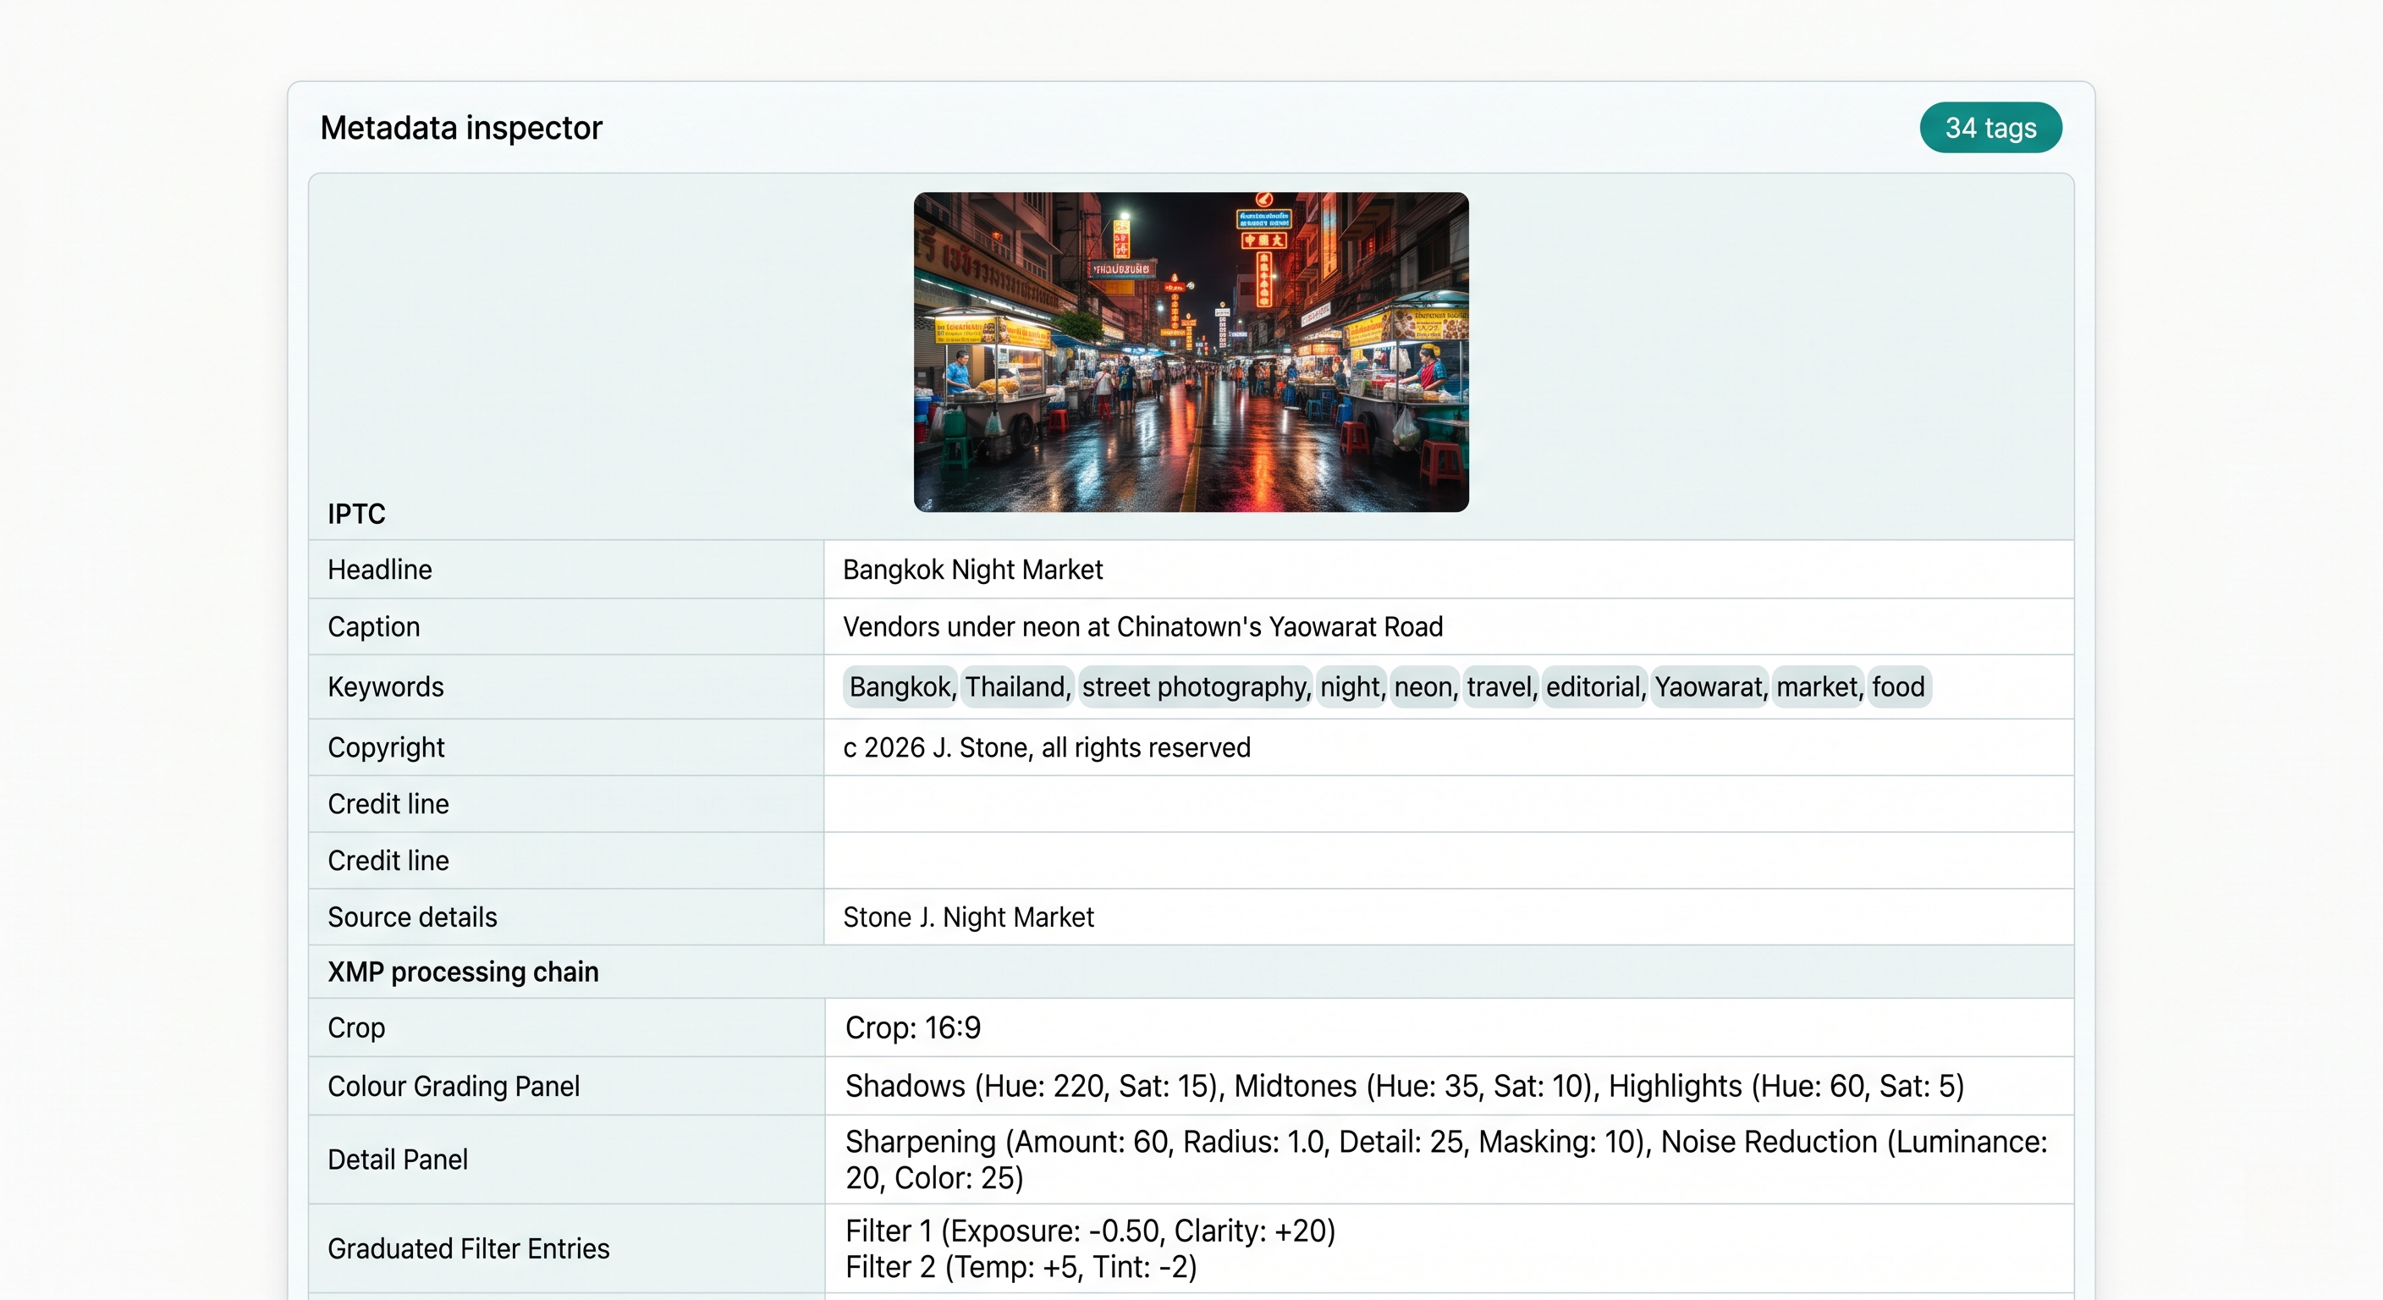
Task: Click the 'Bangkok Night Market' headline value
Action: pos(972,569)
